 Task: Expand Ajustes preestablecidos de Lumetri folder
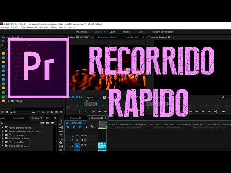pyautogui.click(x=2, y=131)
